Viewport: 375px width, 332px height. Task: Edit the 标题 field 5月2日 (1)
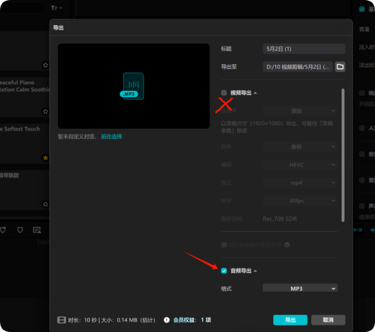(x=304, y=49)
